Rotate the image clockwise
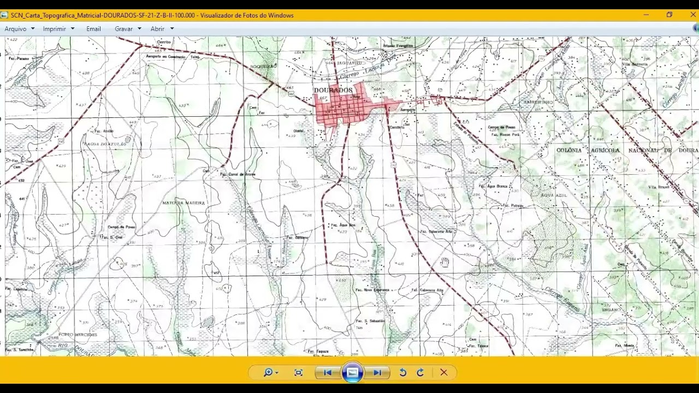699x393 pixels. [x=420, y=373]
